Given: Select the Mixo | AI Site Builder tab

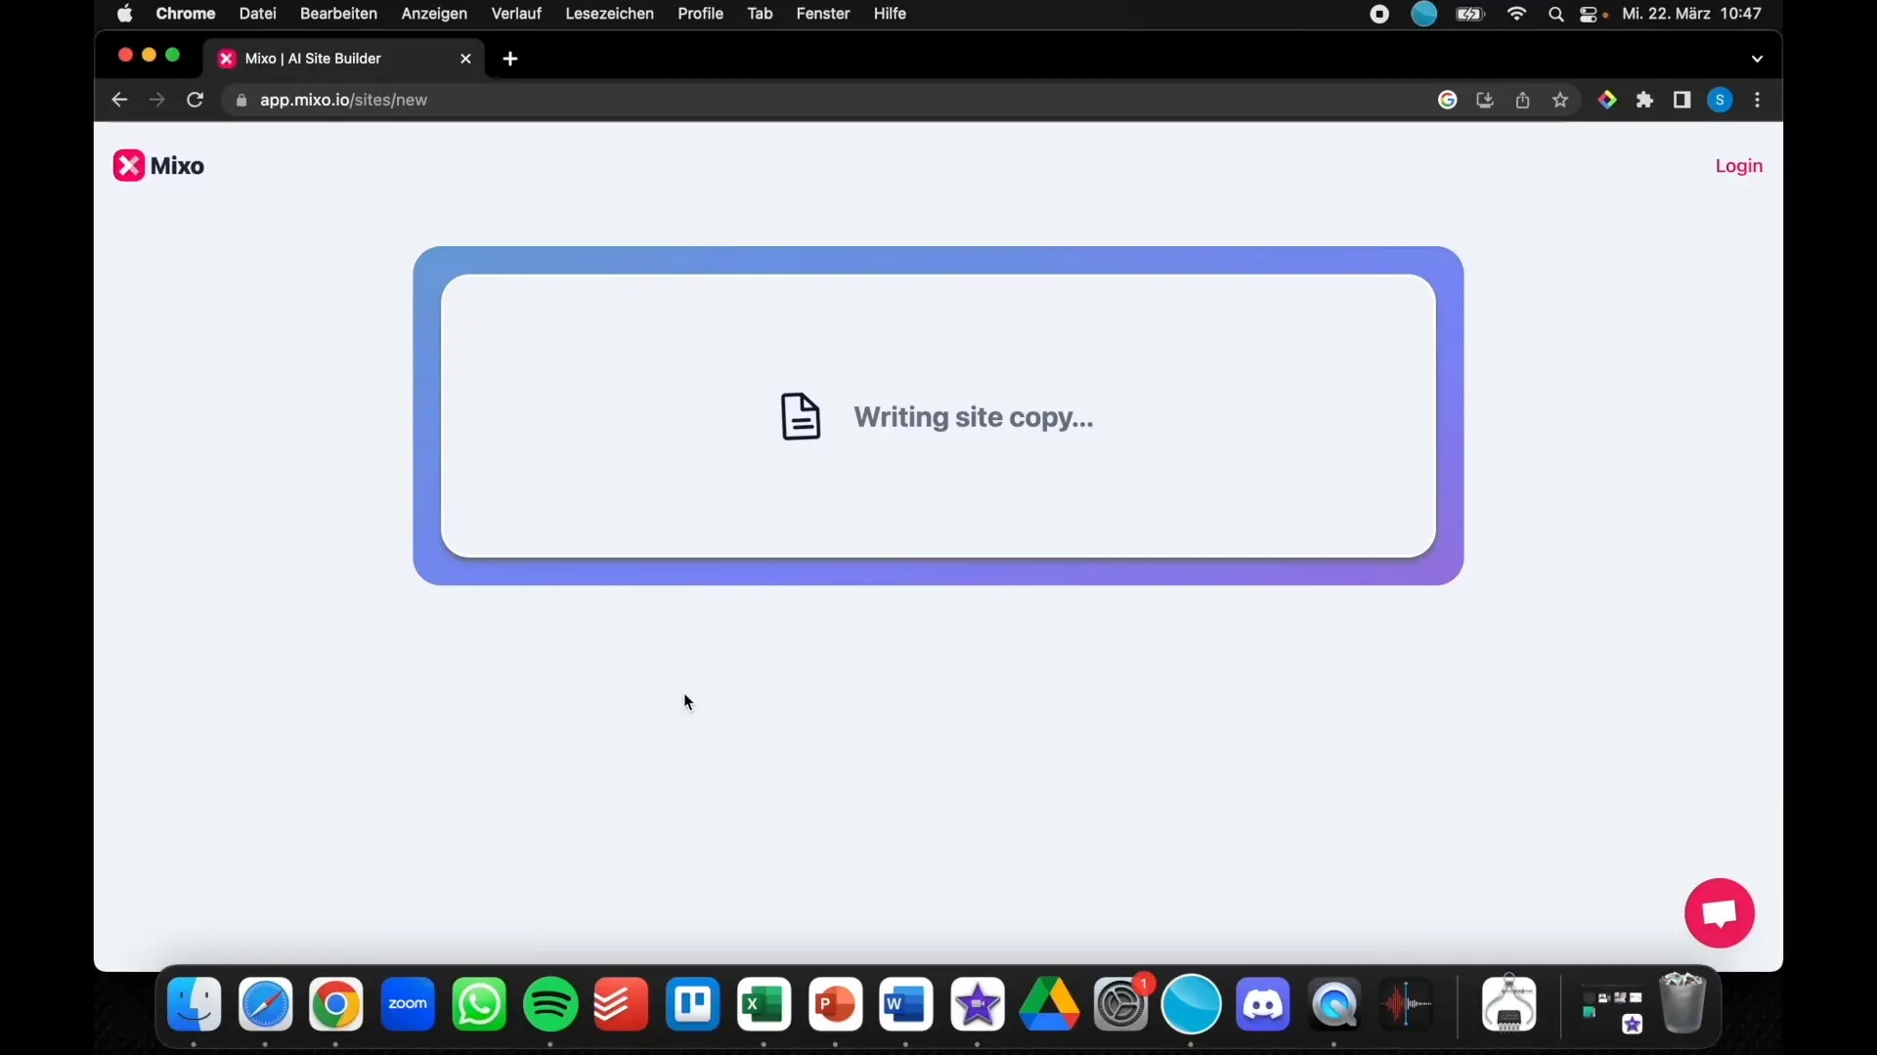Looking at the screenshot, I should click(x=344, y=59).
